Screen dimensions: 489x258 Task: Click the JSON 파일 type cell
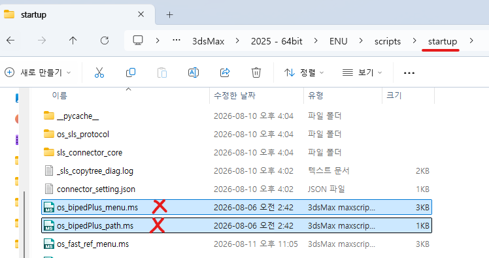326,189
